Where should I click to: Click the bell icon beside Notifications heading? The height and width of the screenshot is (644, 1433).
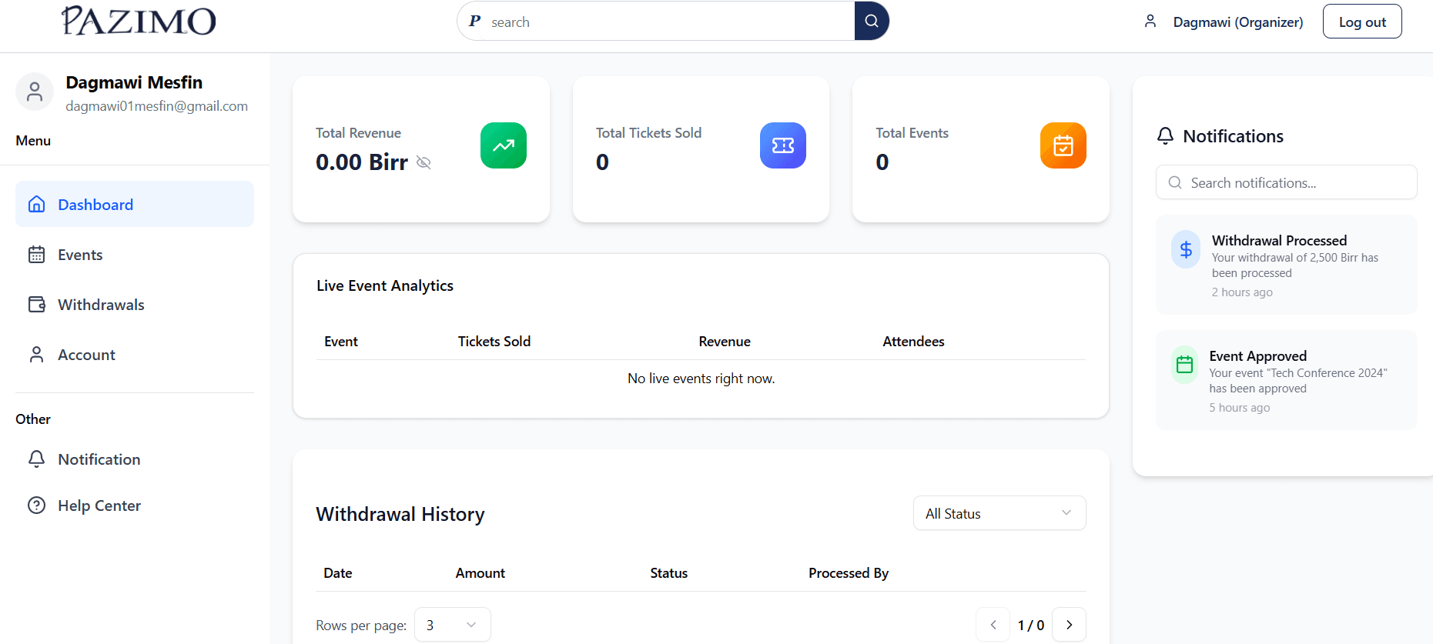click(1165, 136)
